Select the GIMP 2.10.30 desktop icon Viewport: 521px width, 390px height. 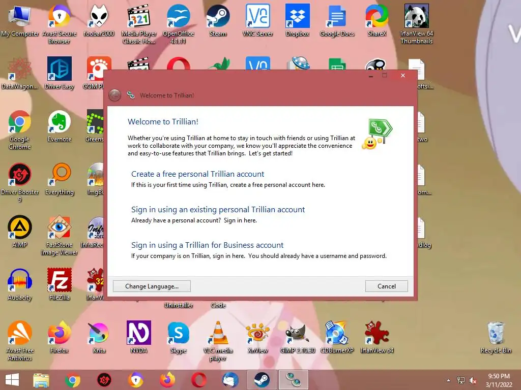point(297,337)
